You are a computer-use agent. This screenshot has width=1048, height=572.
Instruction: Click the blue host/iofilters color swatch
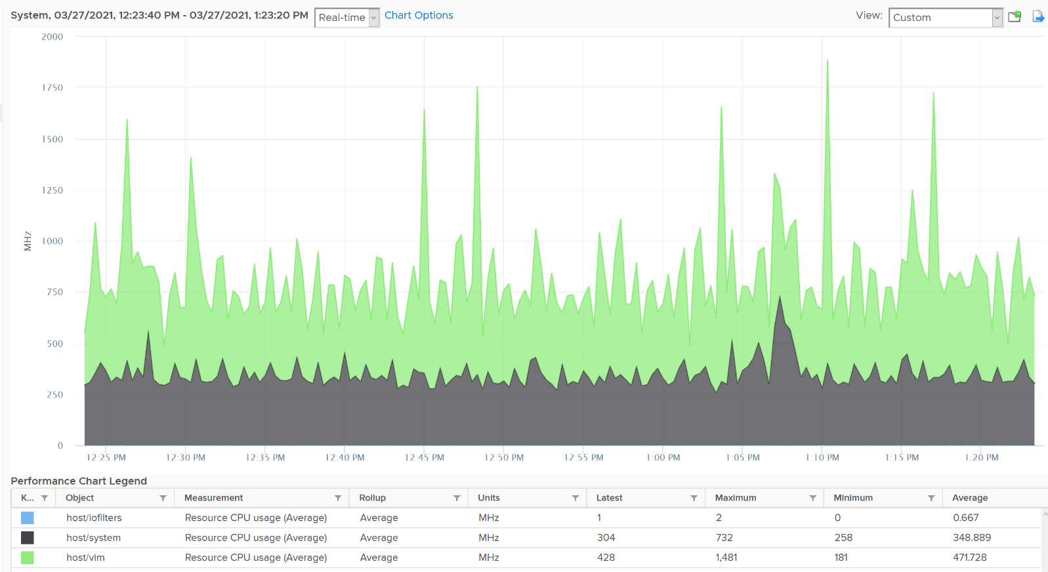(27, 518)
